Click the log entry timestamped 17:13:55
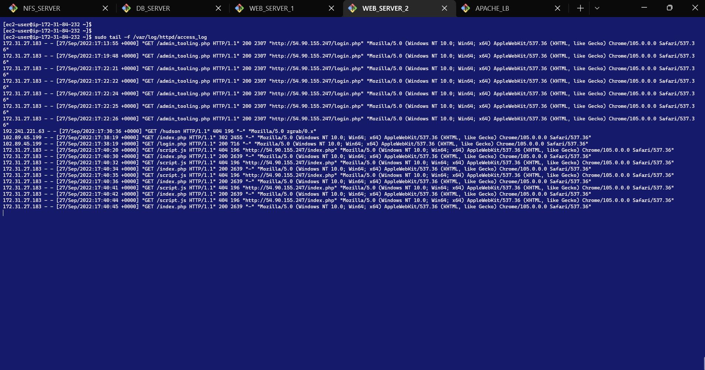The width and height of the screenshot is (705, 370). click(x=349, y=47)
